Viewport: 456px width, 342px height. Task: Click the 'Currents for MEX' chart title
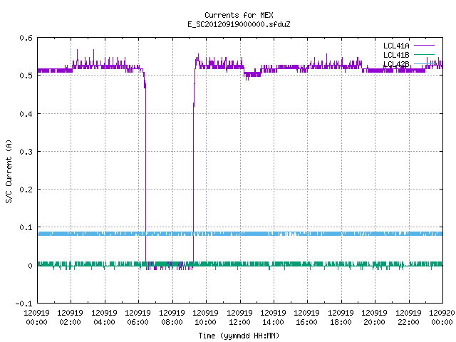[x=239, y=15]
